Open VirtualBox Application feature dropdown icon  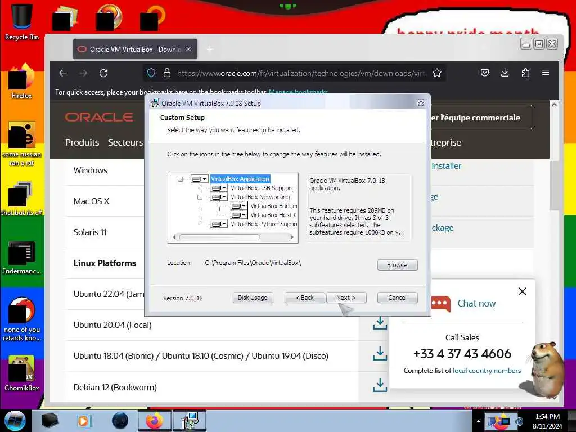point(200,179)
